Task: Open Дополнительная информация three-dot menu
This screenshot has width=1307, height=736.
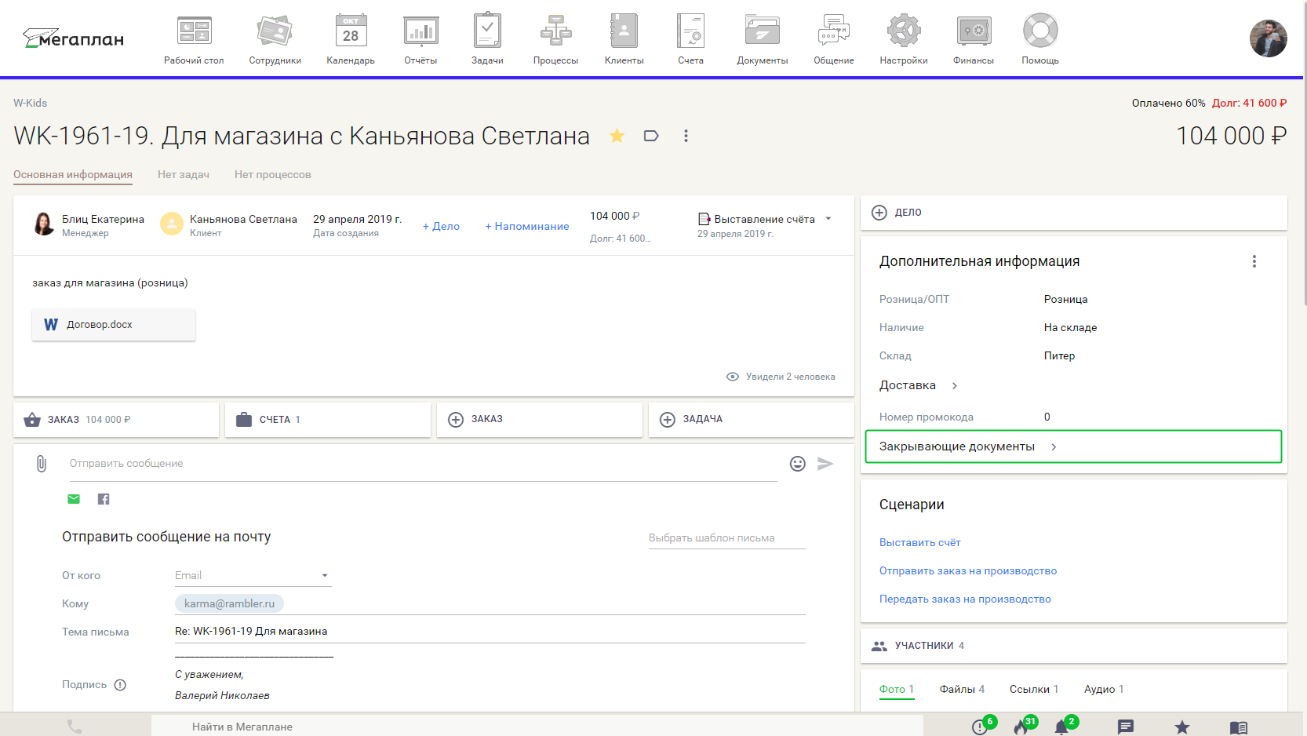Action: pyautogui.click(x=1254, y=261)
